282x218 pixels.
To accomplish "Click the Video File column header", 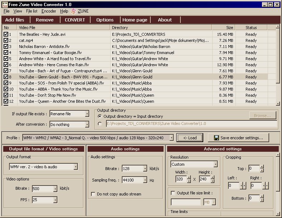I will pos(63,28).
